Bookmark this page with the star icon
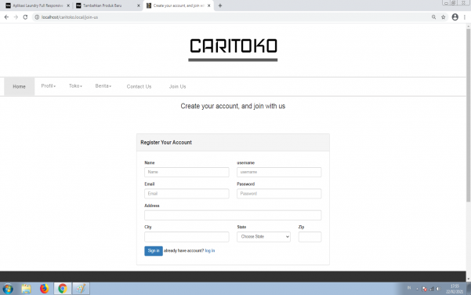This screenshot has width=471, height=295. click(443, 17)
